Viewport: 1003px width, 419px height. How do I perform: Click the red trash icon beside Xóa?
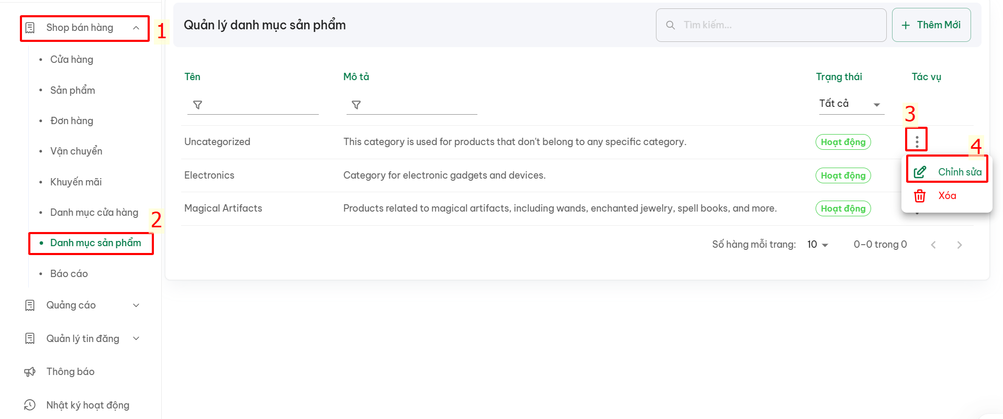920,196
